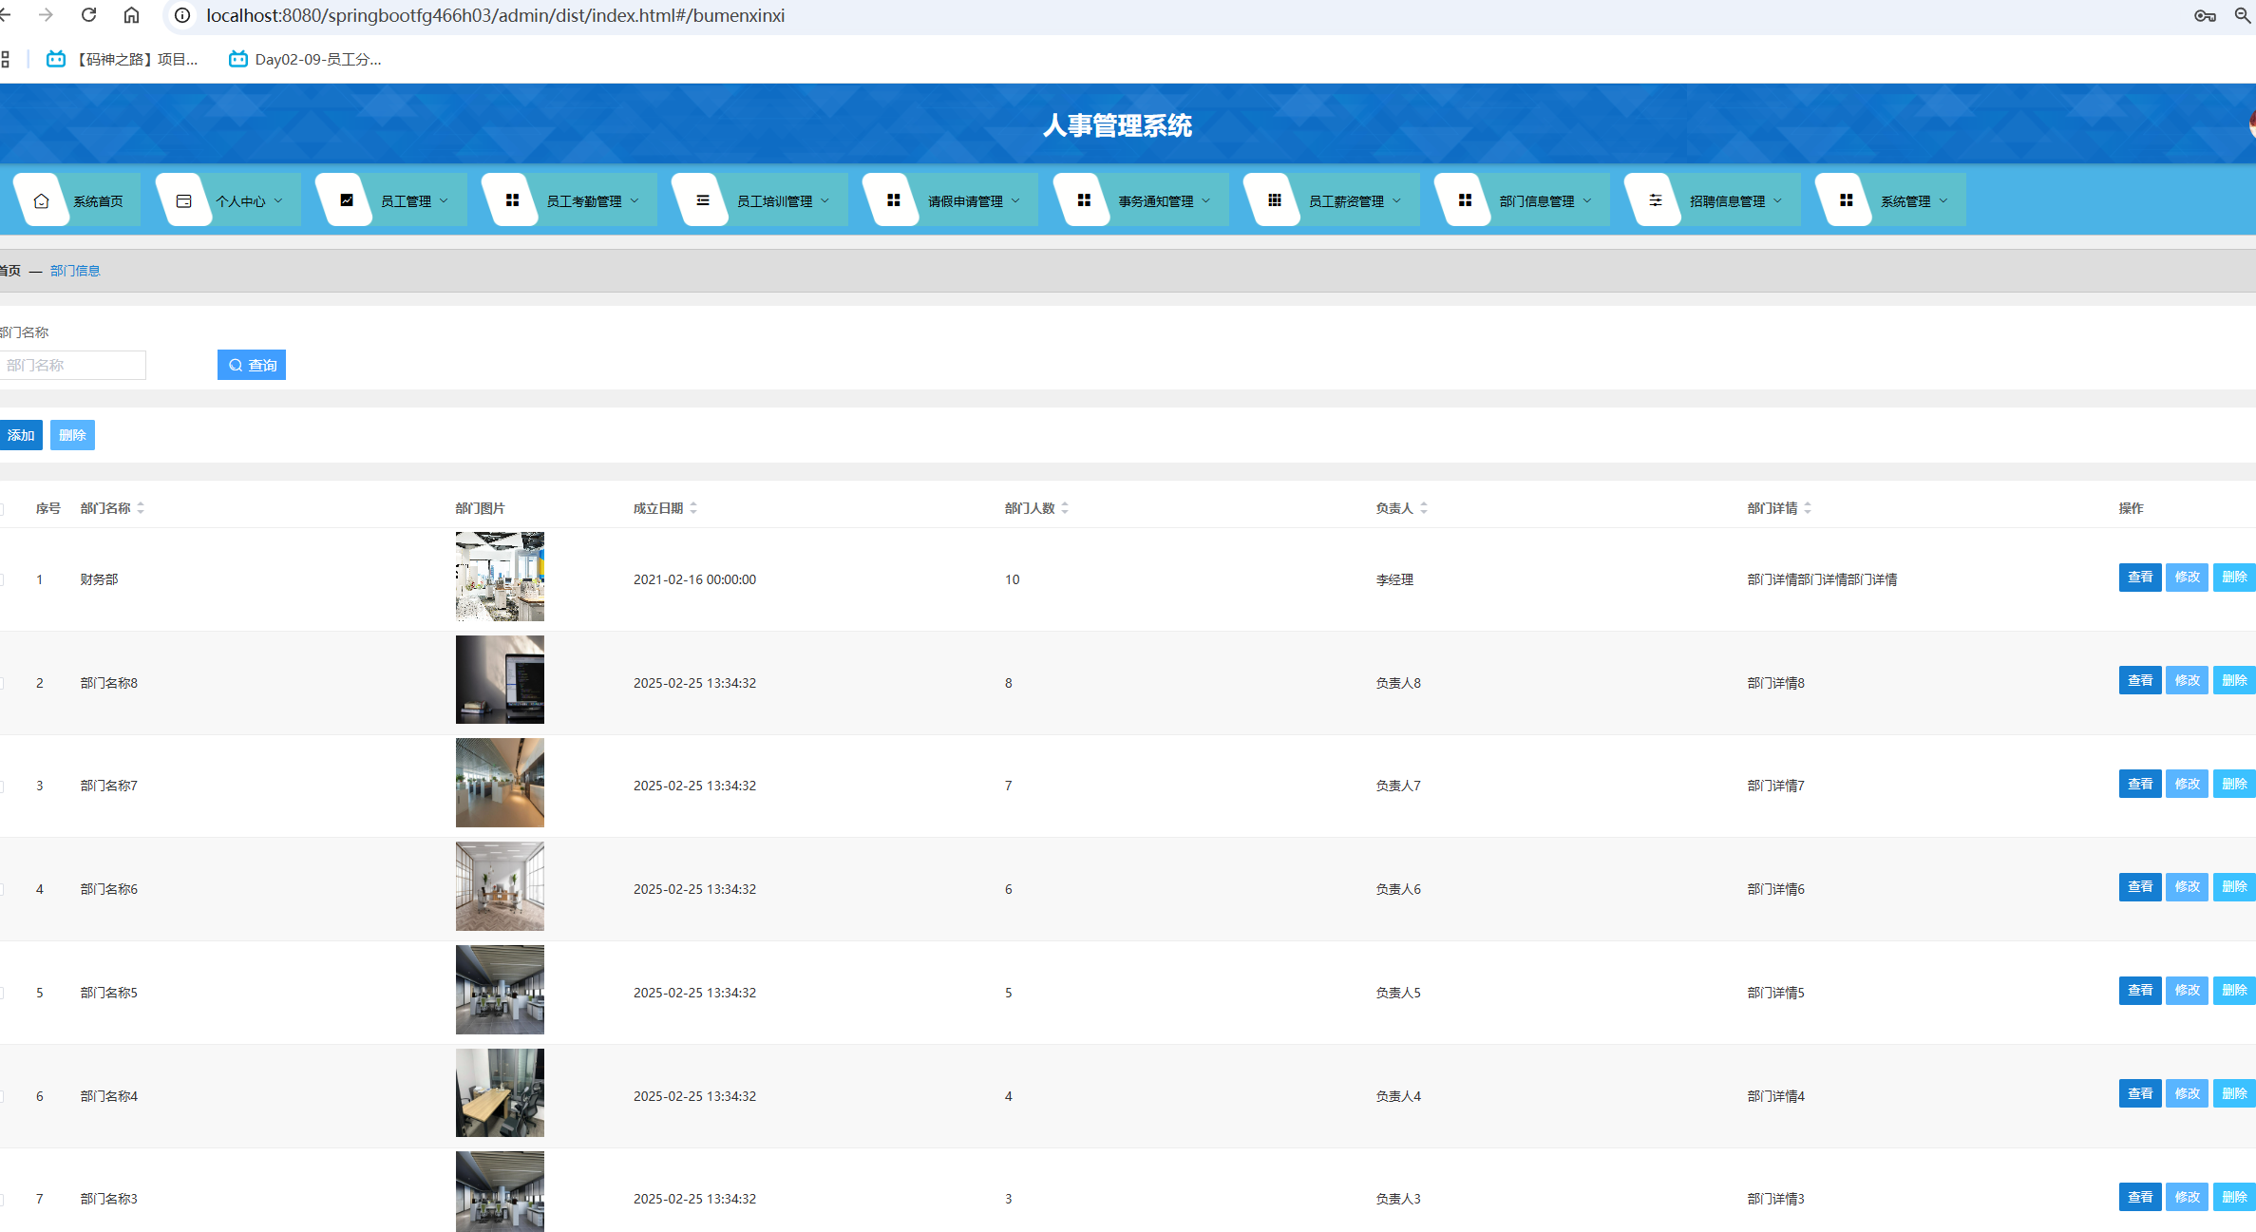Viewport: 2256px width, 1232px height.
Task: Click the card icon for 个人中心
Action: [x=184, y=200]
